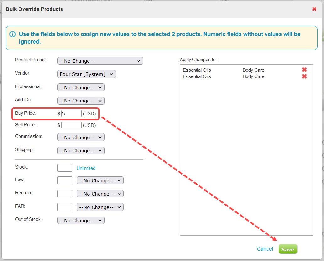324x261 pixels.
Task: Open the Reorder action dropdown
Action: (100, 194)
